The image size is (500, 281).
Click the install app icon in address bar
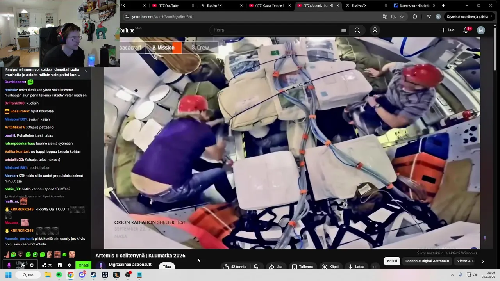393,17
